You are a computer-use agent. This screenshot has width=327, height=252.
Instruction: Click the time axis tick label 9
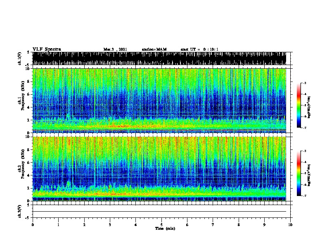tap(264, 225)
